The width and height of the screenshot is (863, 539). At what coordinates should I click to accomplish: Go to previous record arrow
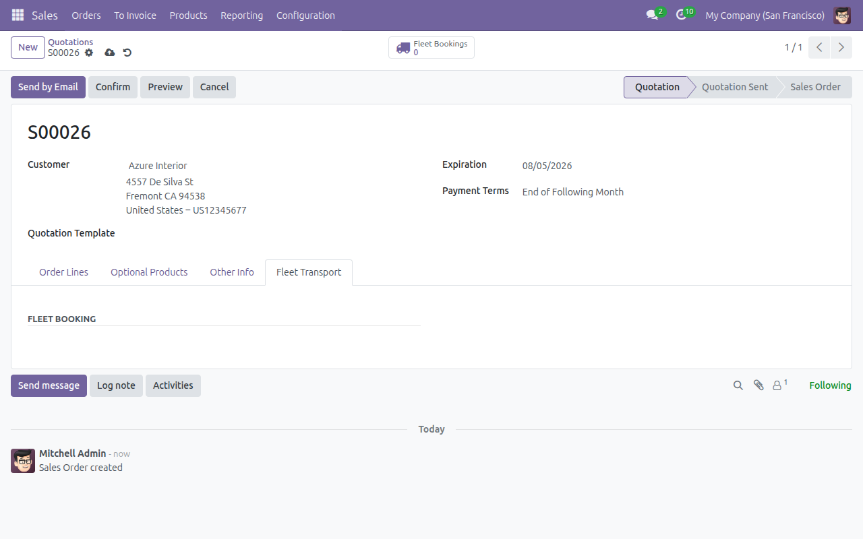819,47
